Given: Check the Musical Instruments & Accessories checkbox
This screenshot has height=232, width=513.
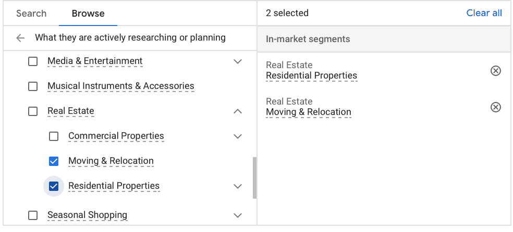Looking at the screenshot, I should click(x=33, y=86).
